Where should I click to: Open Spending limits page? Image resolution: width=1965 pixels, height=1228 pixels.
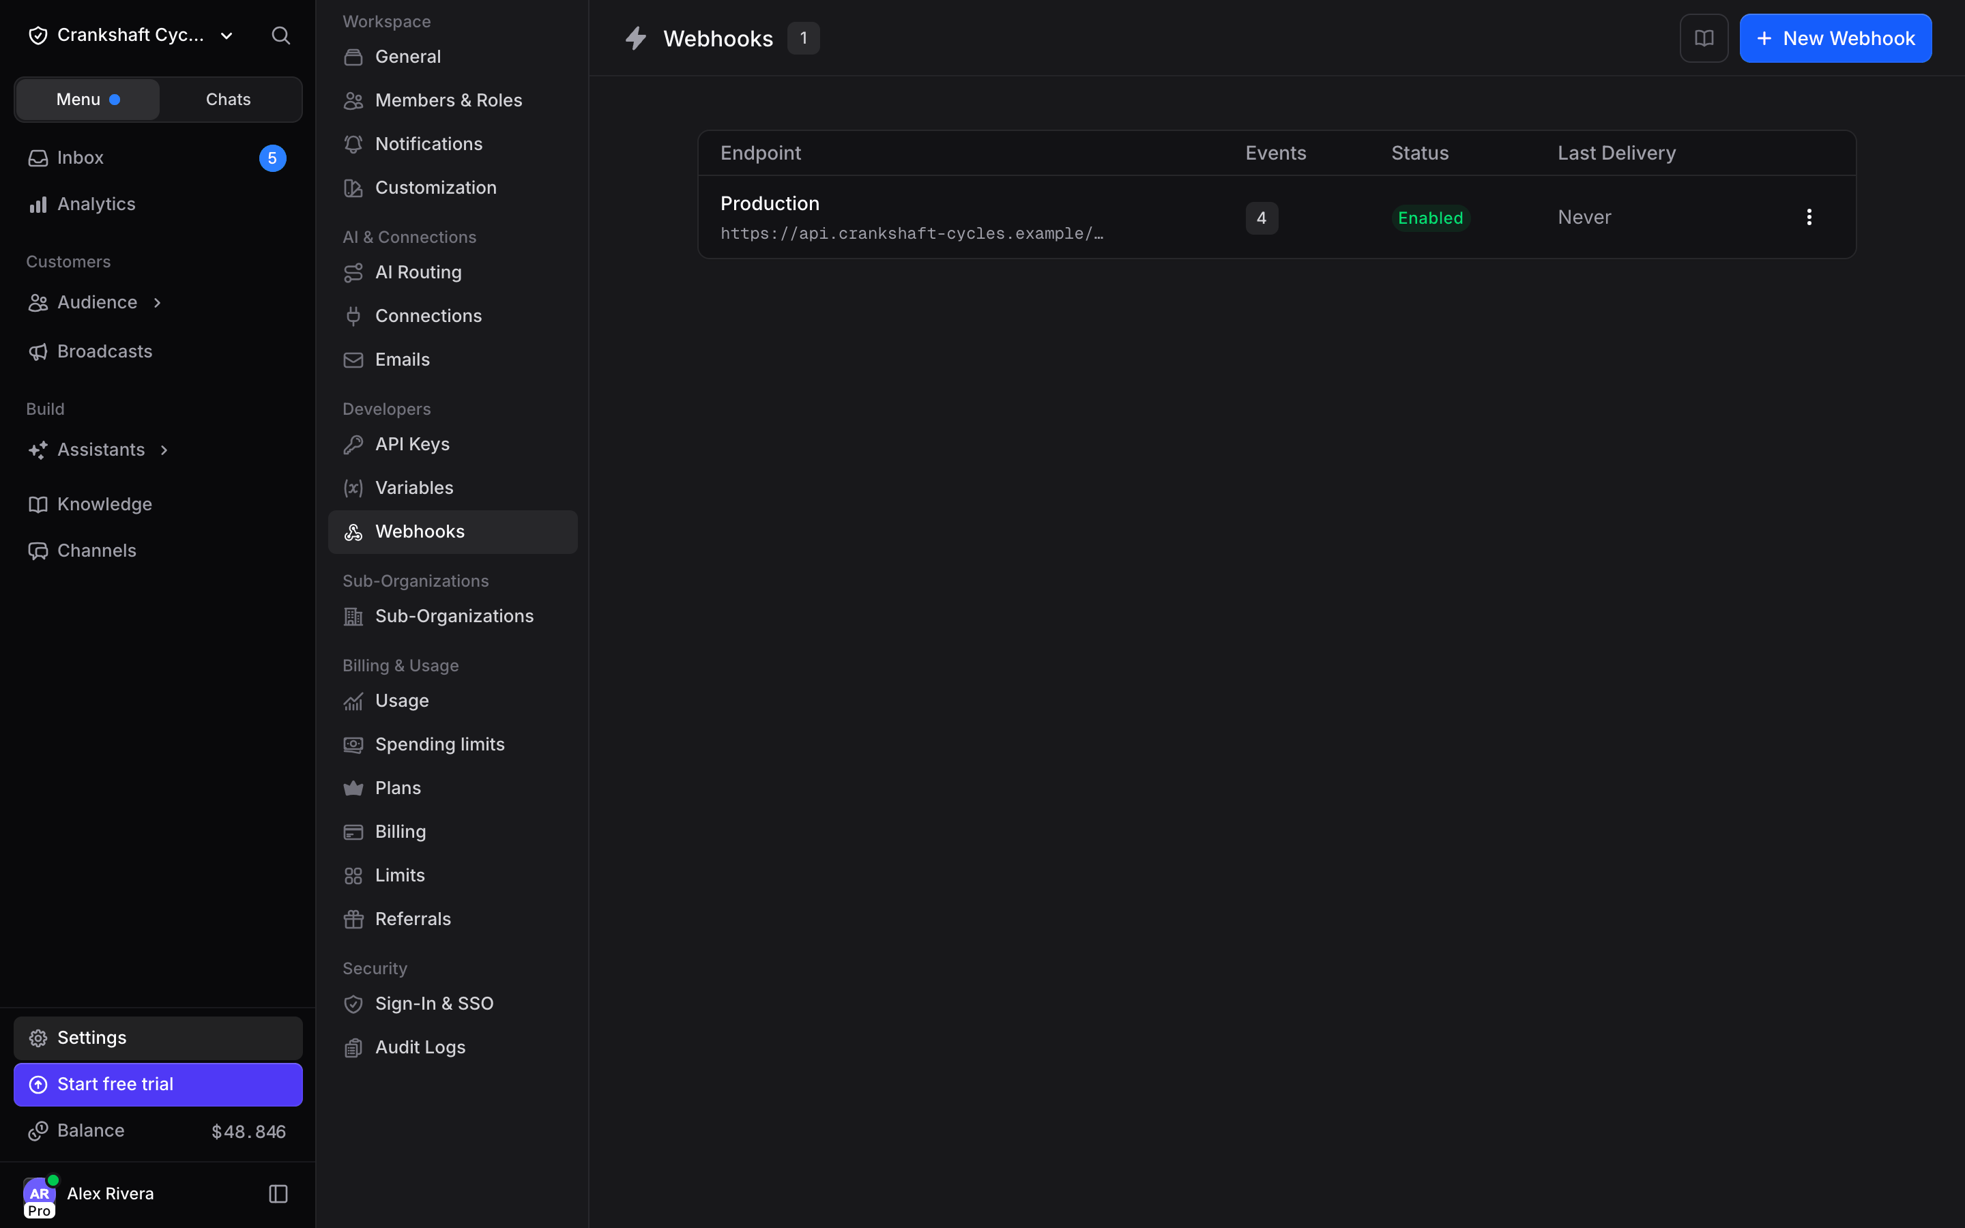click(x=452, y=745)
